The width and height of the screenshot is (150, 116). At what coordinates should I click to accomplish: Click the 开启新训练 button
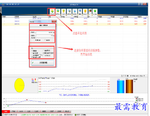pyautogui.click(x=43, y=63)
